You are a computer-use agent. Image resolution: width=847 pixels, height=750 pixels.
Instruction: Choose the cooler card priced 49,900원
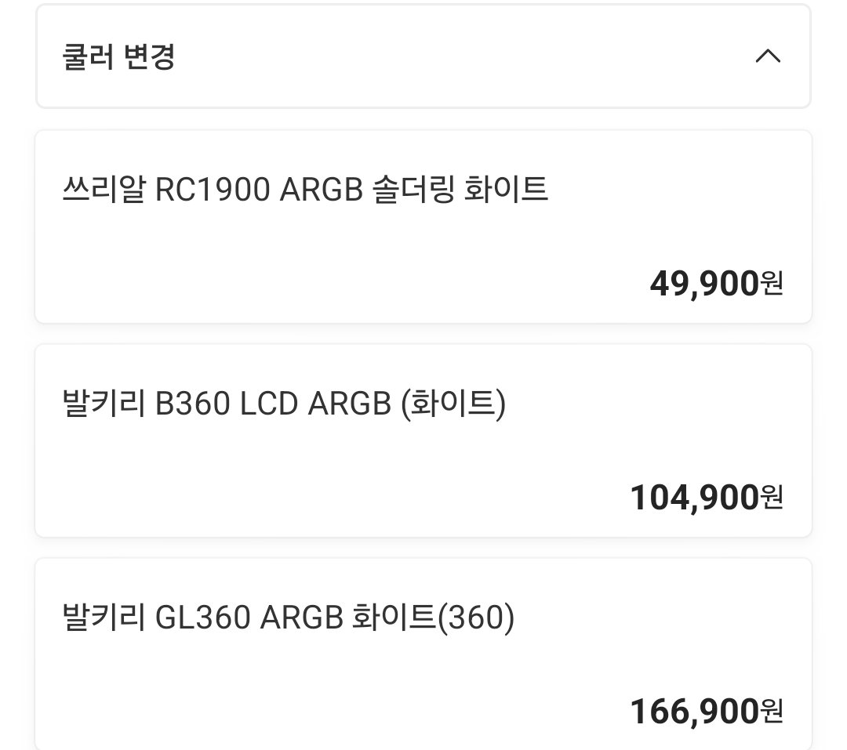coord(423,226)
